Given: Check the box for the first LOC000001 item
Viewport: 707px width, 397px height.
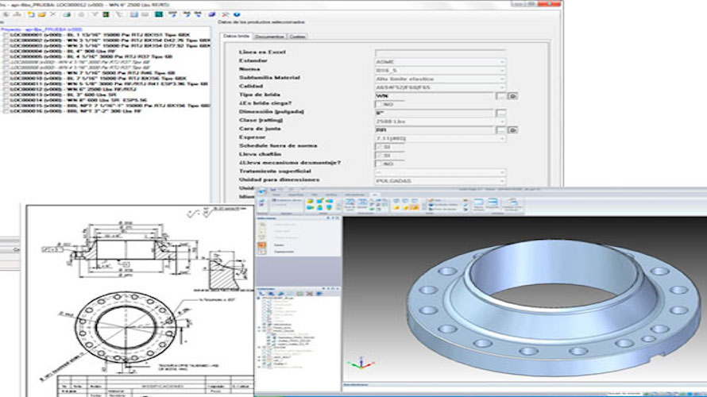Looking at the screenshot, I should point(6,35).
